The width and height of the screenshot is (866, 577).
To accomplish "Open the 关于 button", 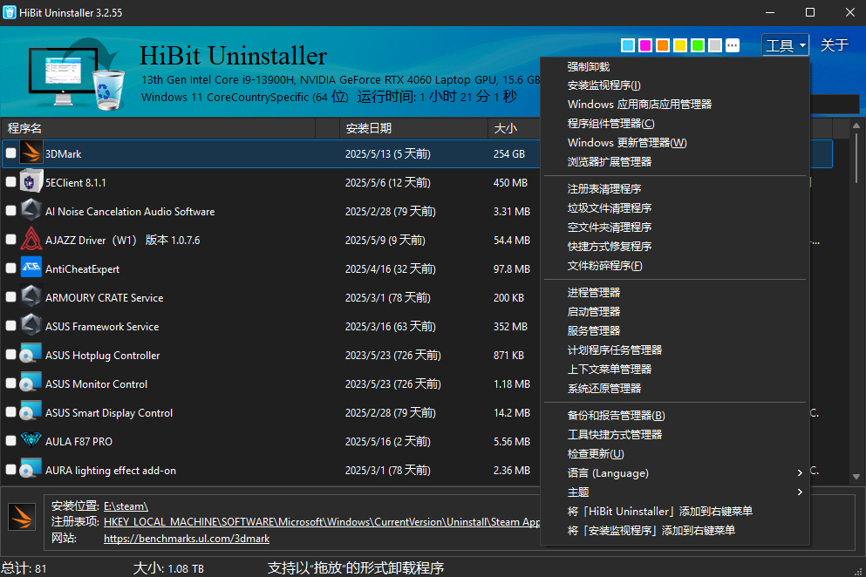I will 834,45.
